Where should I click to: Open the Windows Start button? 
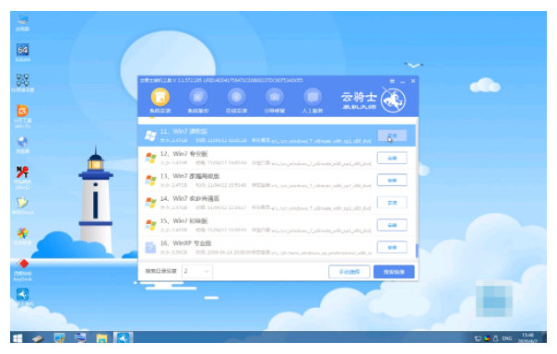17,338
